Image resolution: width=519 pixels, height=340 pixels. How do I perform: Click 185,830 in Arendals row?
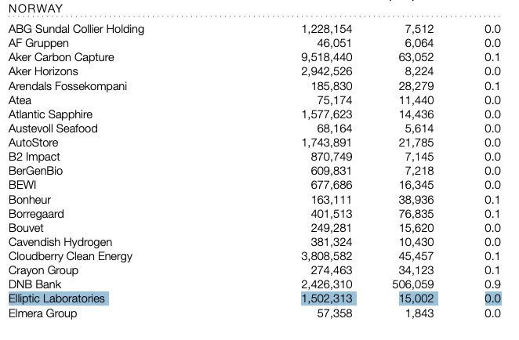(x=332, y=86)
